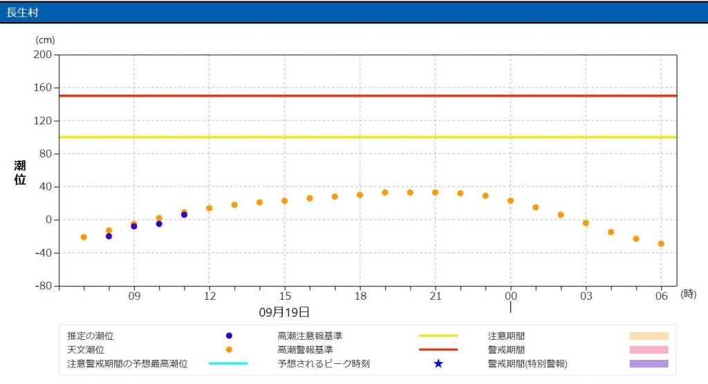
Task: Click the orange astronomical tide legend dot
Action: point(229,349)
